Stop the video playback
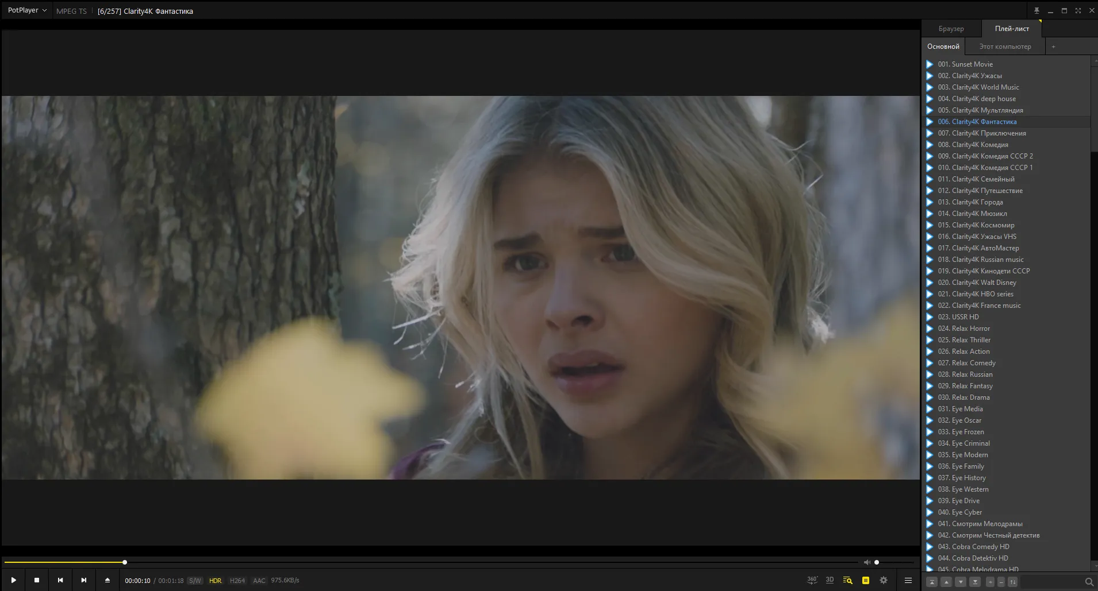 click(x=37, y=580)
